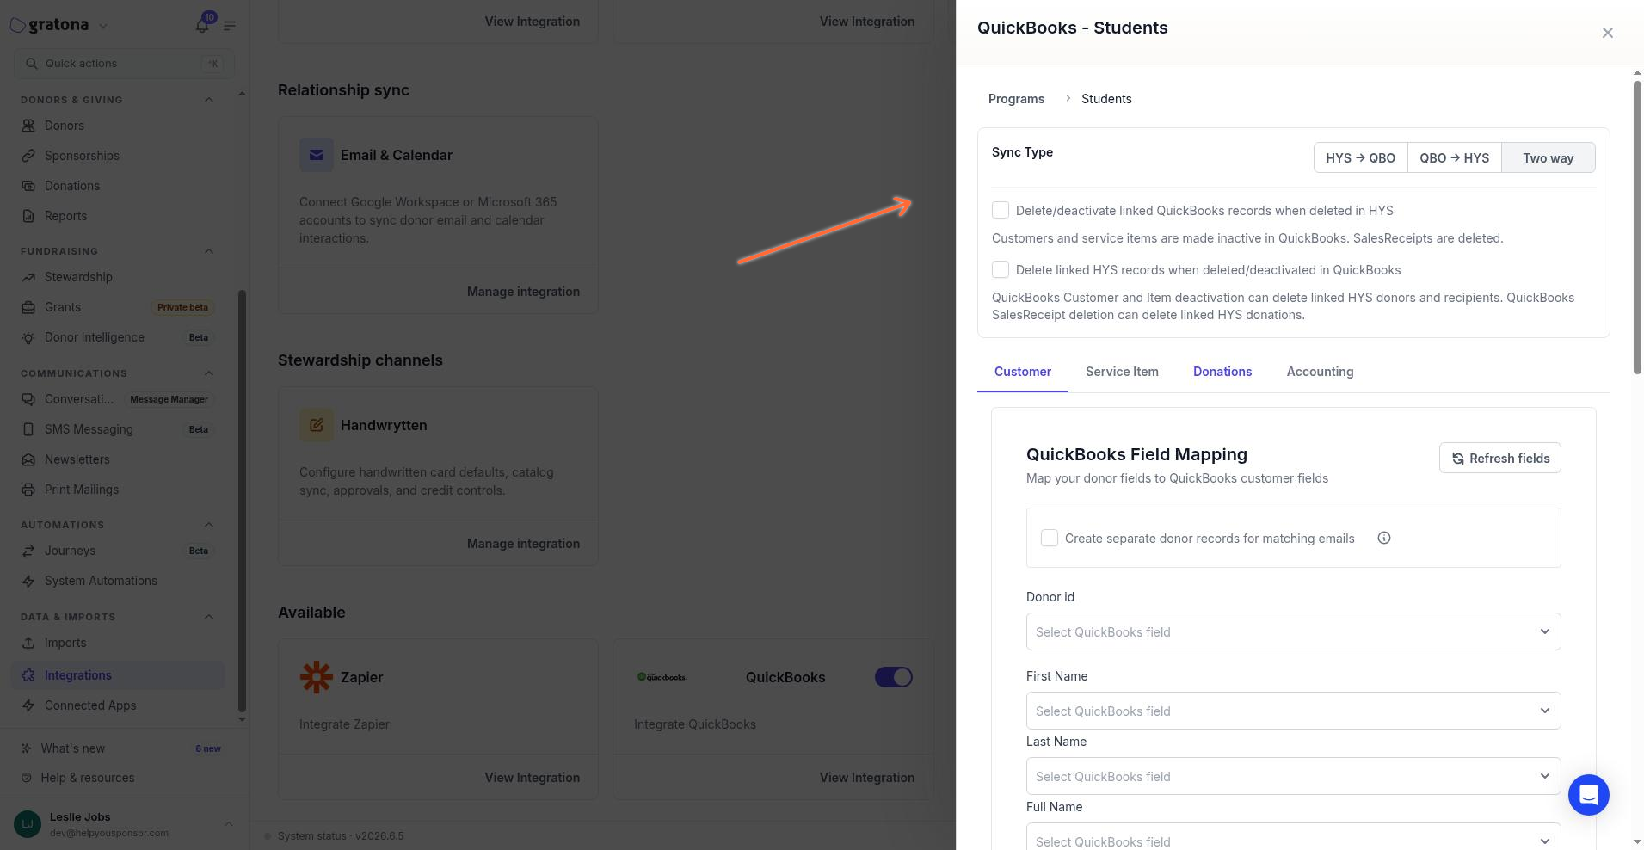Toggle the QuickBooks integration switch

[894, 677]
